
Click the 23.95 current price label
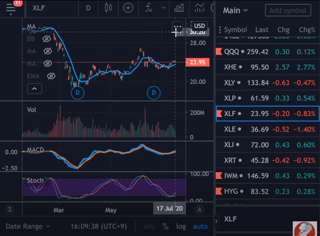[x=197, y=62]
